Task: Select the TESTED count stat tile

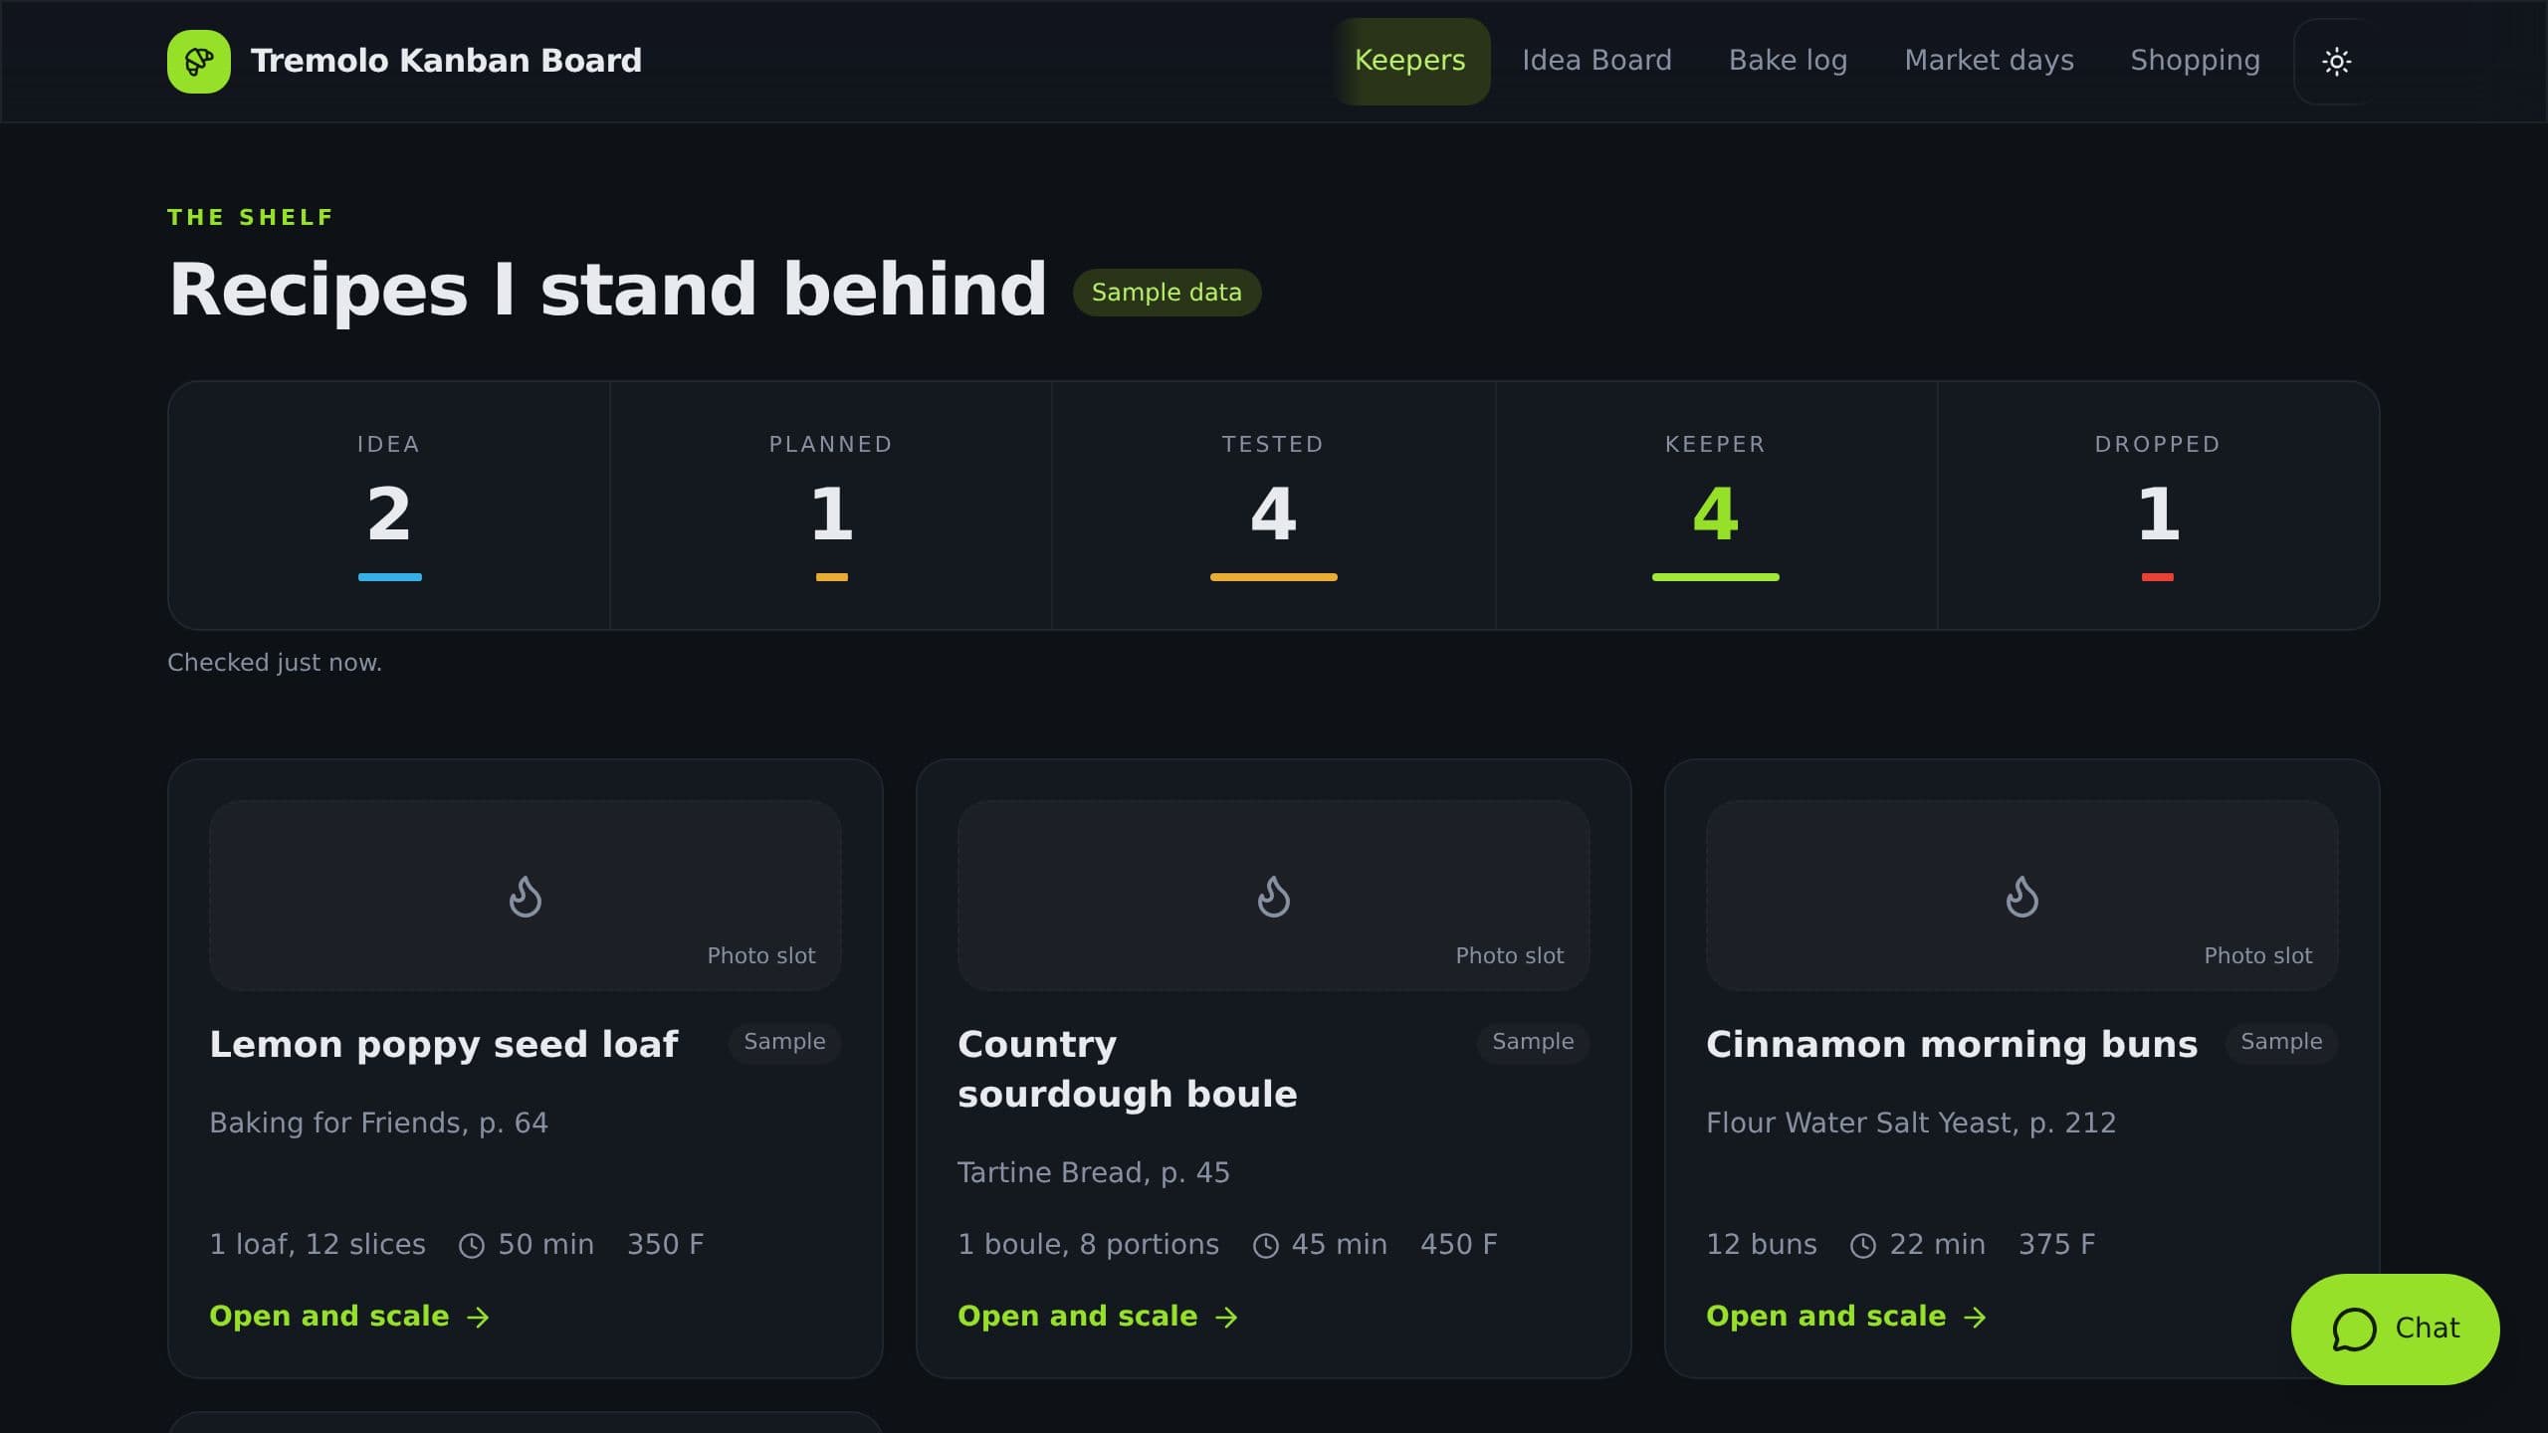Action: point(1273,506)
